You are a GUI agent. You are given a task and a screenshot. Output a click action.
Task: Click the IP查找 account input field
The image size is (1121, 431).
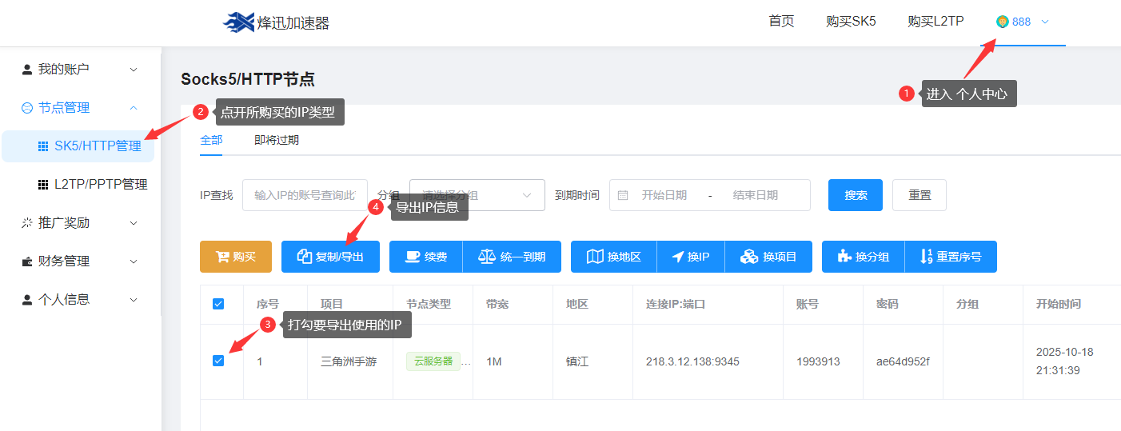click(x=305, y=195)
